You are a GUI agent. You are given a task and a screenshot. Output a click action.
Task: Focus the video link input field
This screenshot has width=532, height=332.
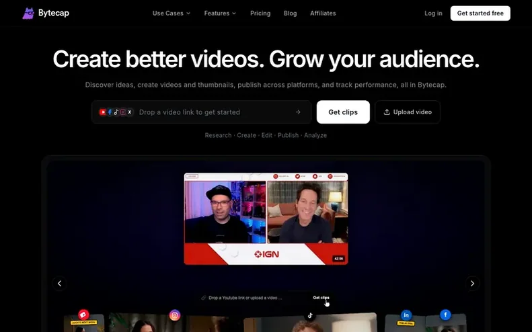(x=202, y=112)
